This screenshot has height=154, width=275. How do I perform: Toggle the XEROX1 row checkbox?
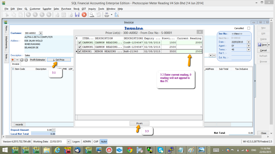[80, 51]
